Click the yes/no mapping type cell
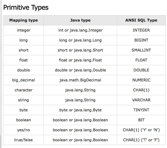 pos(23,130)
